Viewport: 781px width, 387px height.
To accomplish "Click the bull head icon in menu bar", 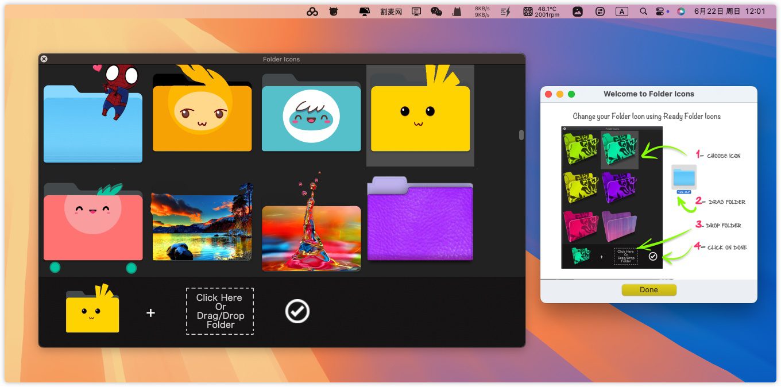I will [x=333, y=11].
